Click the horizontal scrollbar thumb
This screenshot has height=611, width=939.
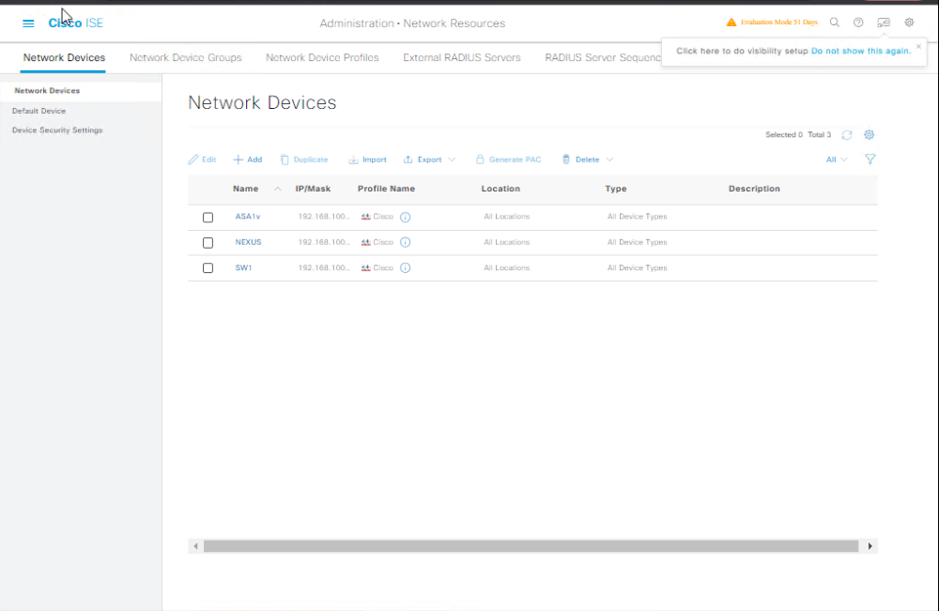(531, 546)
